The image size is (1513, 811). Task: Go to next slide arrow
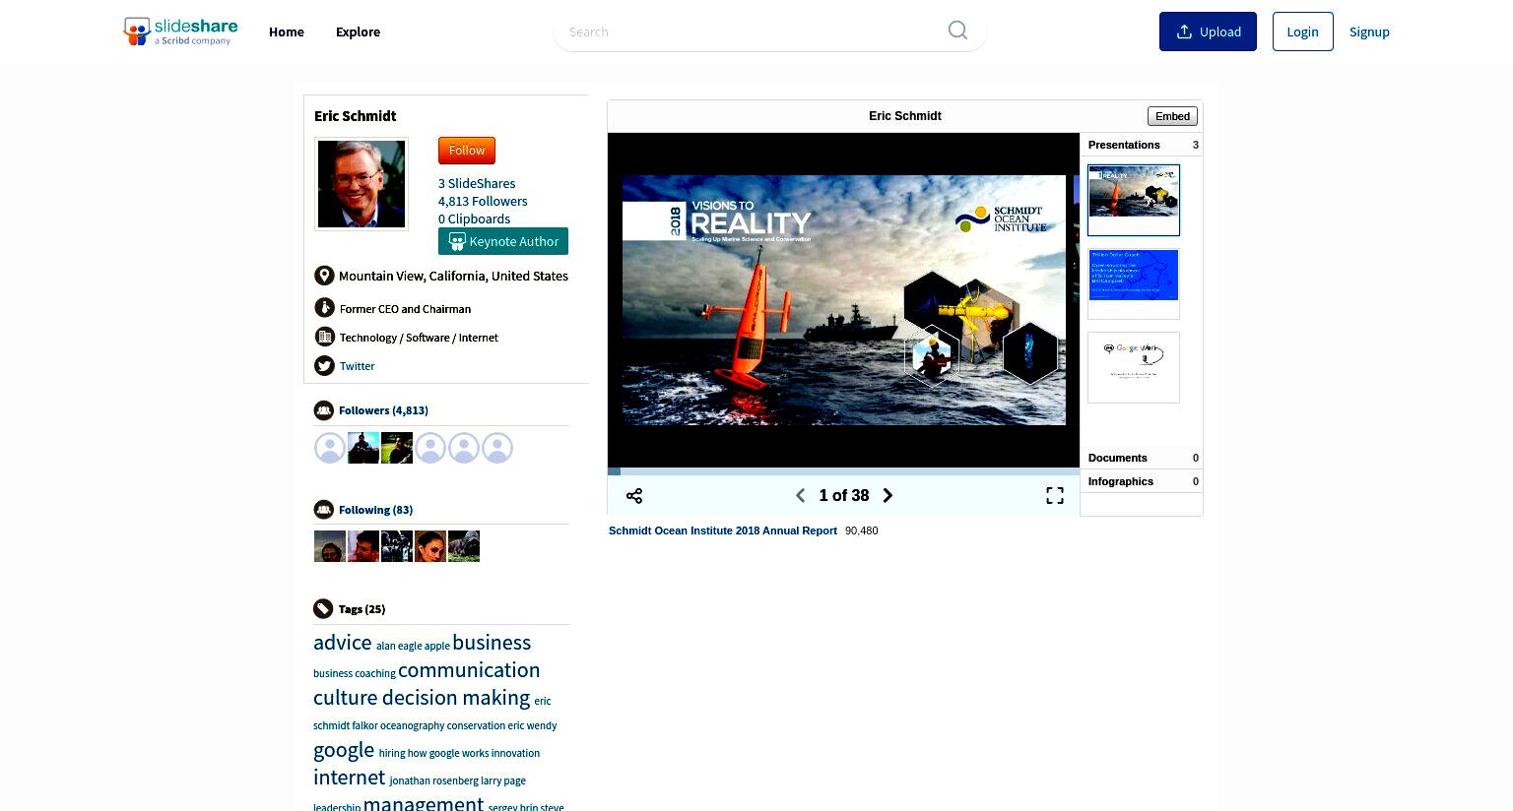click(x=888, y=495)
